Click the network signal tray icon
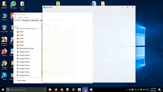The width and height of the screenshot is (163, 92). click(x=135, y=90)
